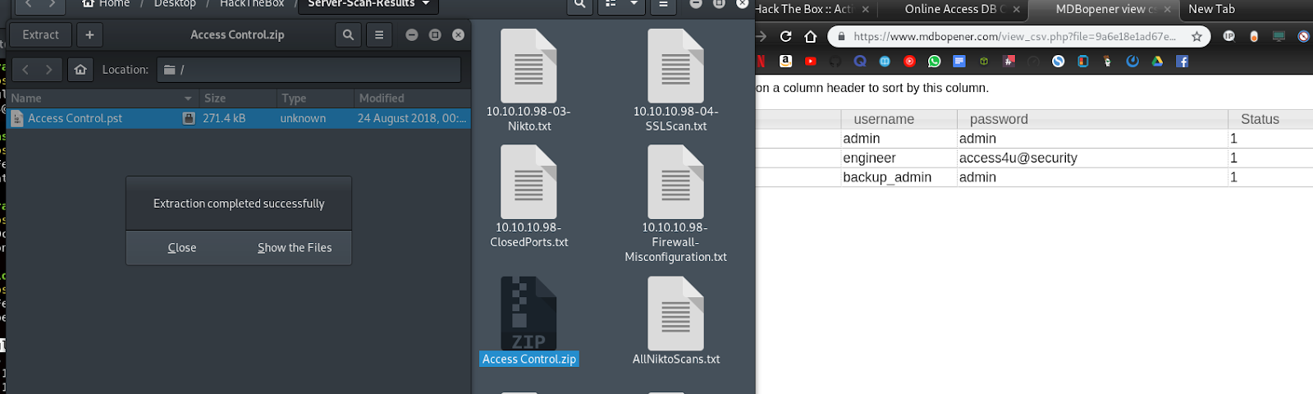Sort table by Status column header
This screenshot has width=1313, height=394.
pyautogui.click(x=1270, y=119)
